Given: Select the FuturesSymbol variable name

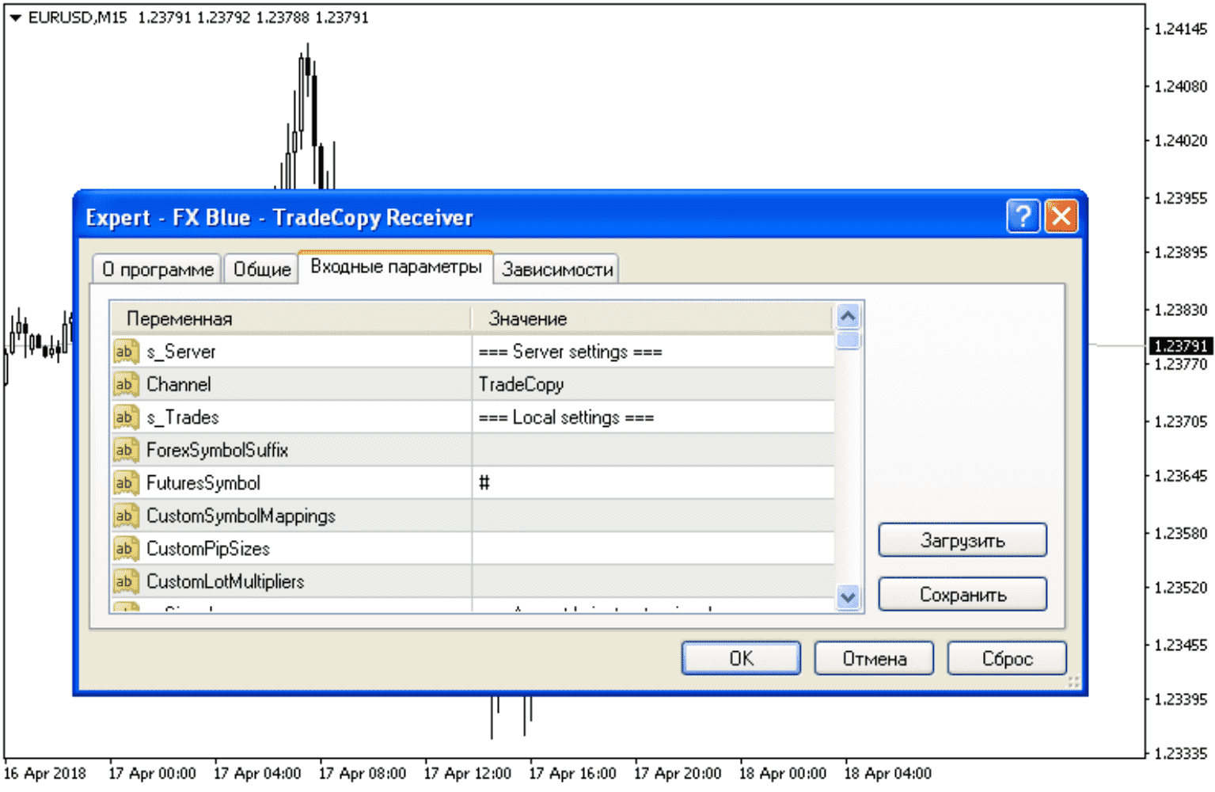Looking at the screenshot, I should (203, 483).
